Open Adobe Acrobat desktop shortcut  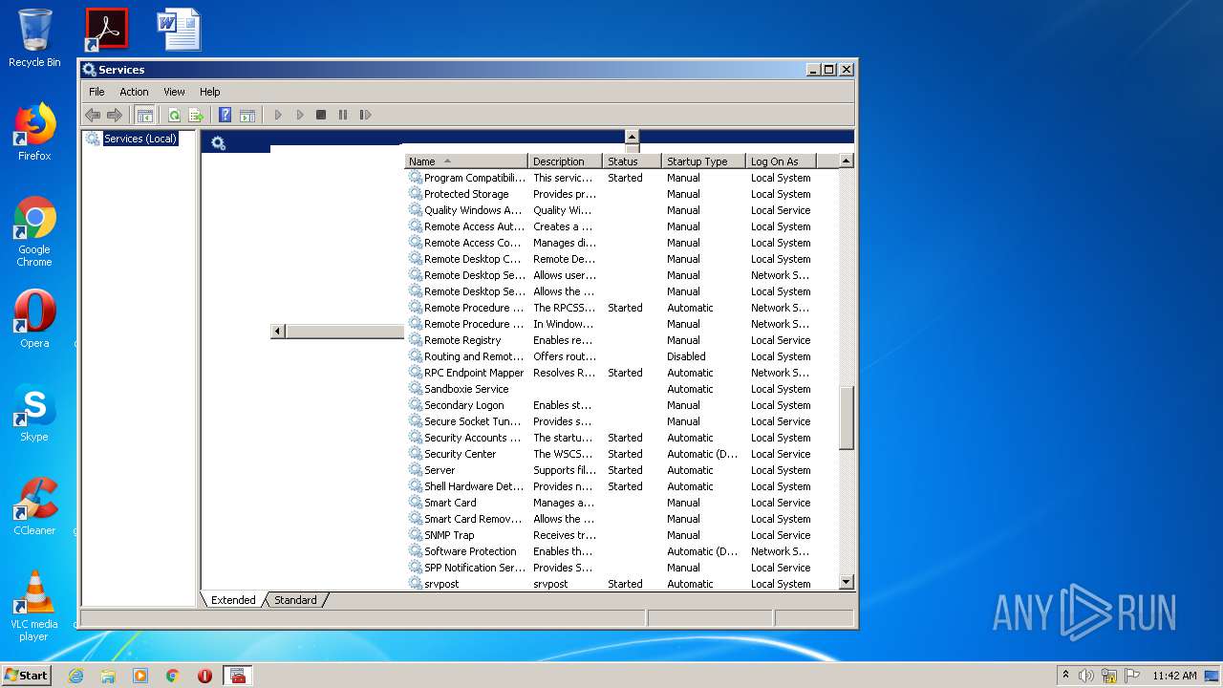(106, 30)
